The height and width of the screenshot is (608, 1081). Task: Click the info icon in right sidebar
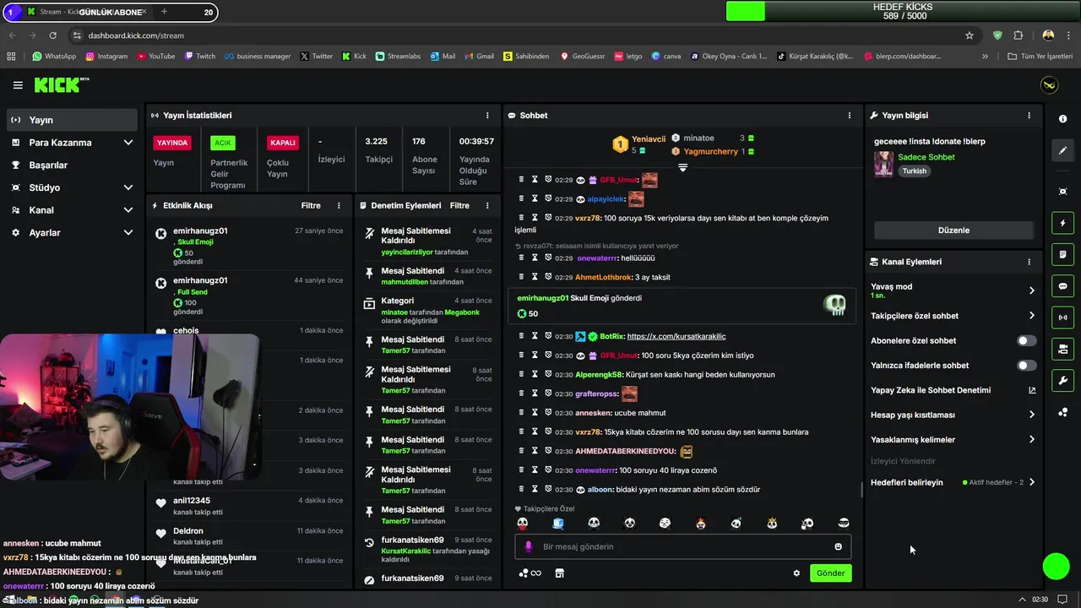[1062, 119]
